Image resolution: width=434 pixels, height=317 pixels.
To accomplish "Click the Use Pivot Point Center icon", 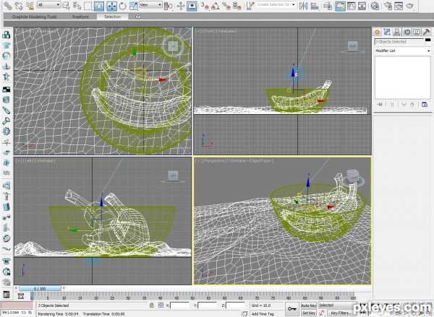I will [168, 6].
